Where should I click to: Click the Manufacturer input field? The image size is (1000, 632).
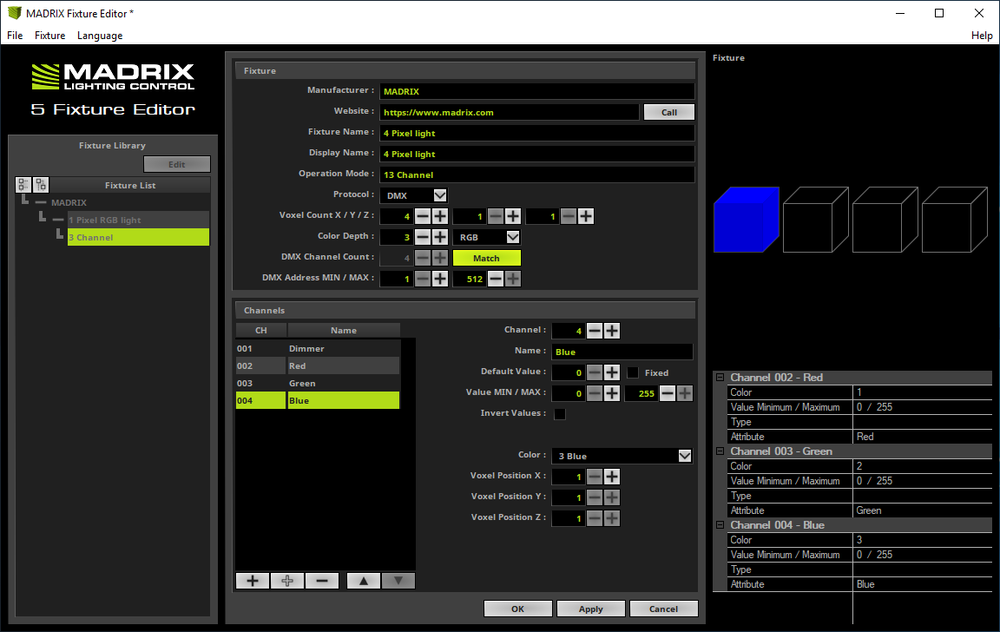click(537, 91)
